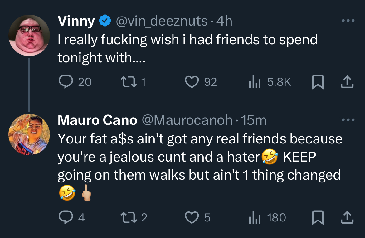This screenshot has width=365, height=238.
Task: Open replies on Vinny's tweet
Action: (x=66, y=82)
